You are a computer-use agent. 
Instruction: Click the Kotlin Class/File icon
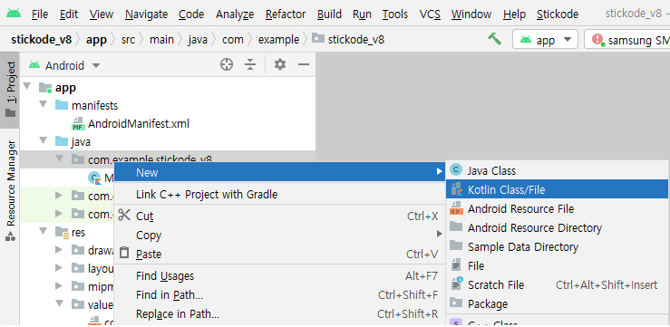[x=456, y=189]
